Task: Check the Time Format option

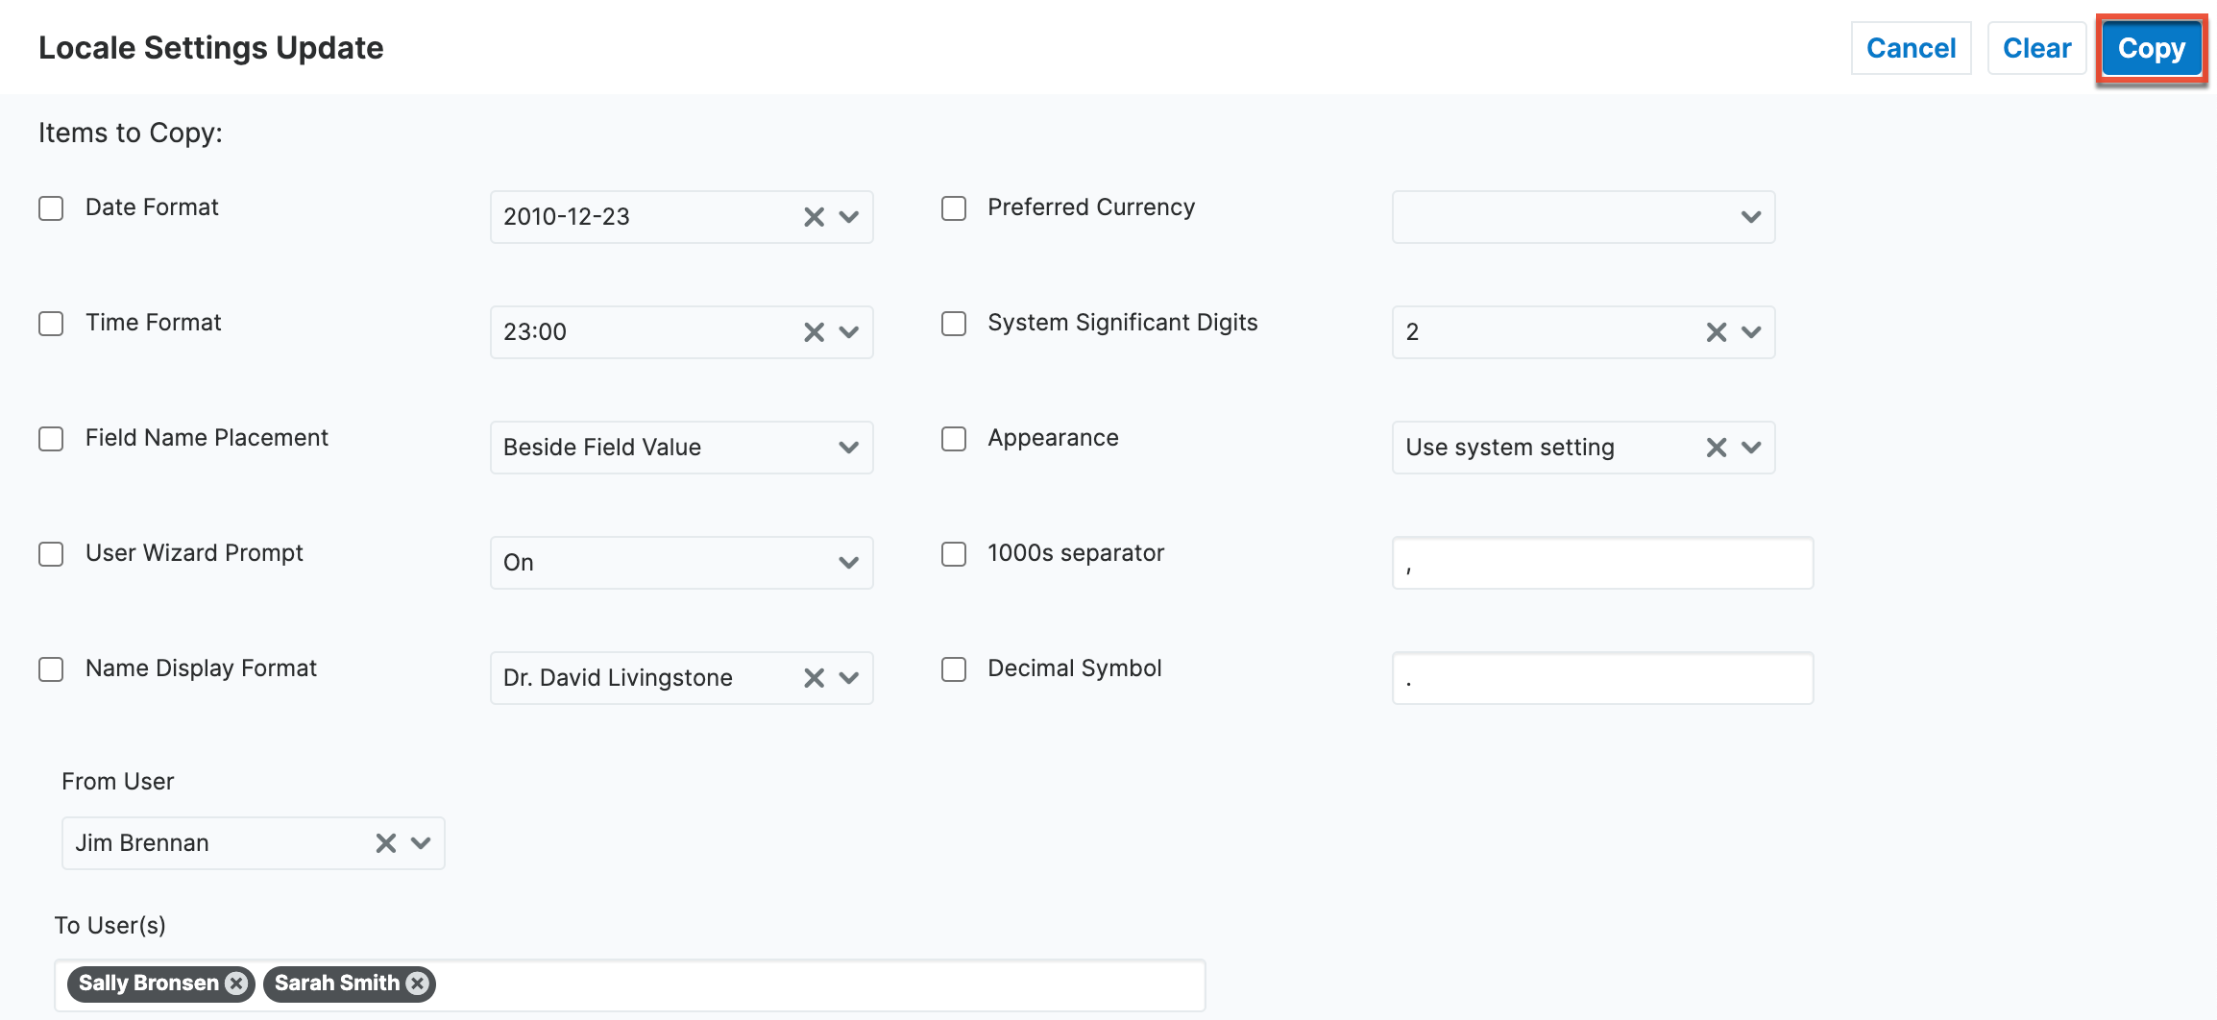Action: (x=51, y=324)
